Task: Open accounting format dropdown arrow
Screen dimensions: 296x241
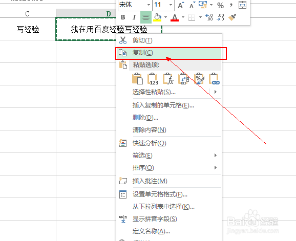Action: coord(211,5)
